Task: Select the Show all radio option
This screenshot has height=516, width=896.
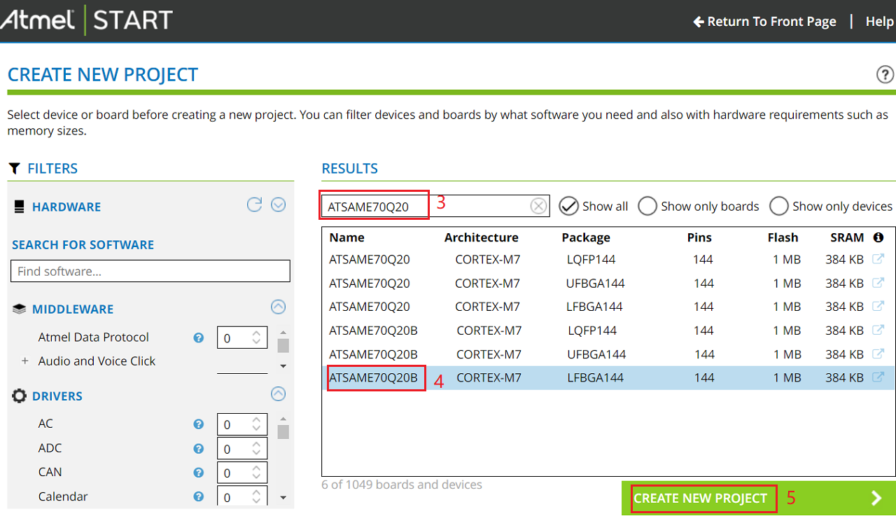Action: 569,206
